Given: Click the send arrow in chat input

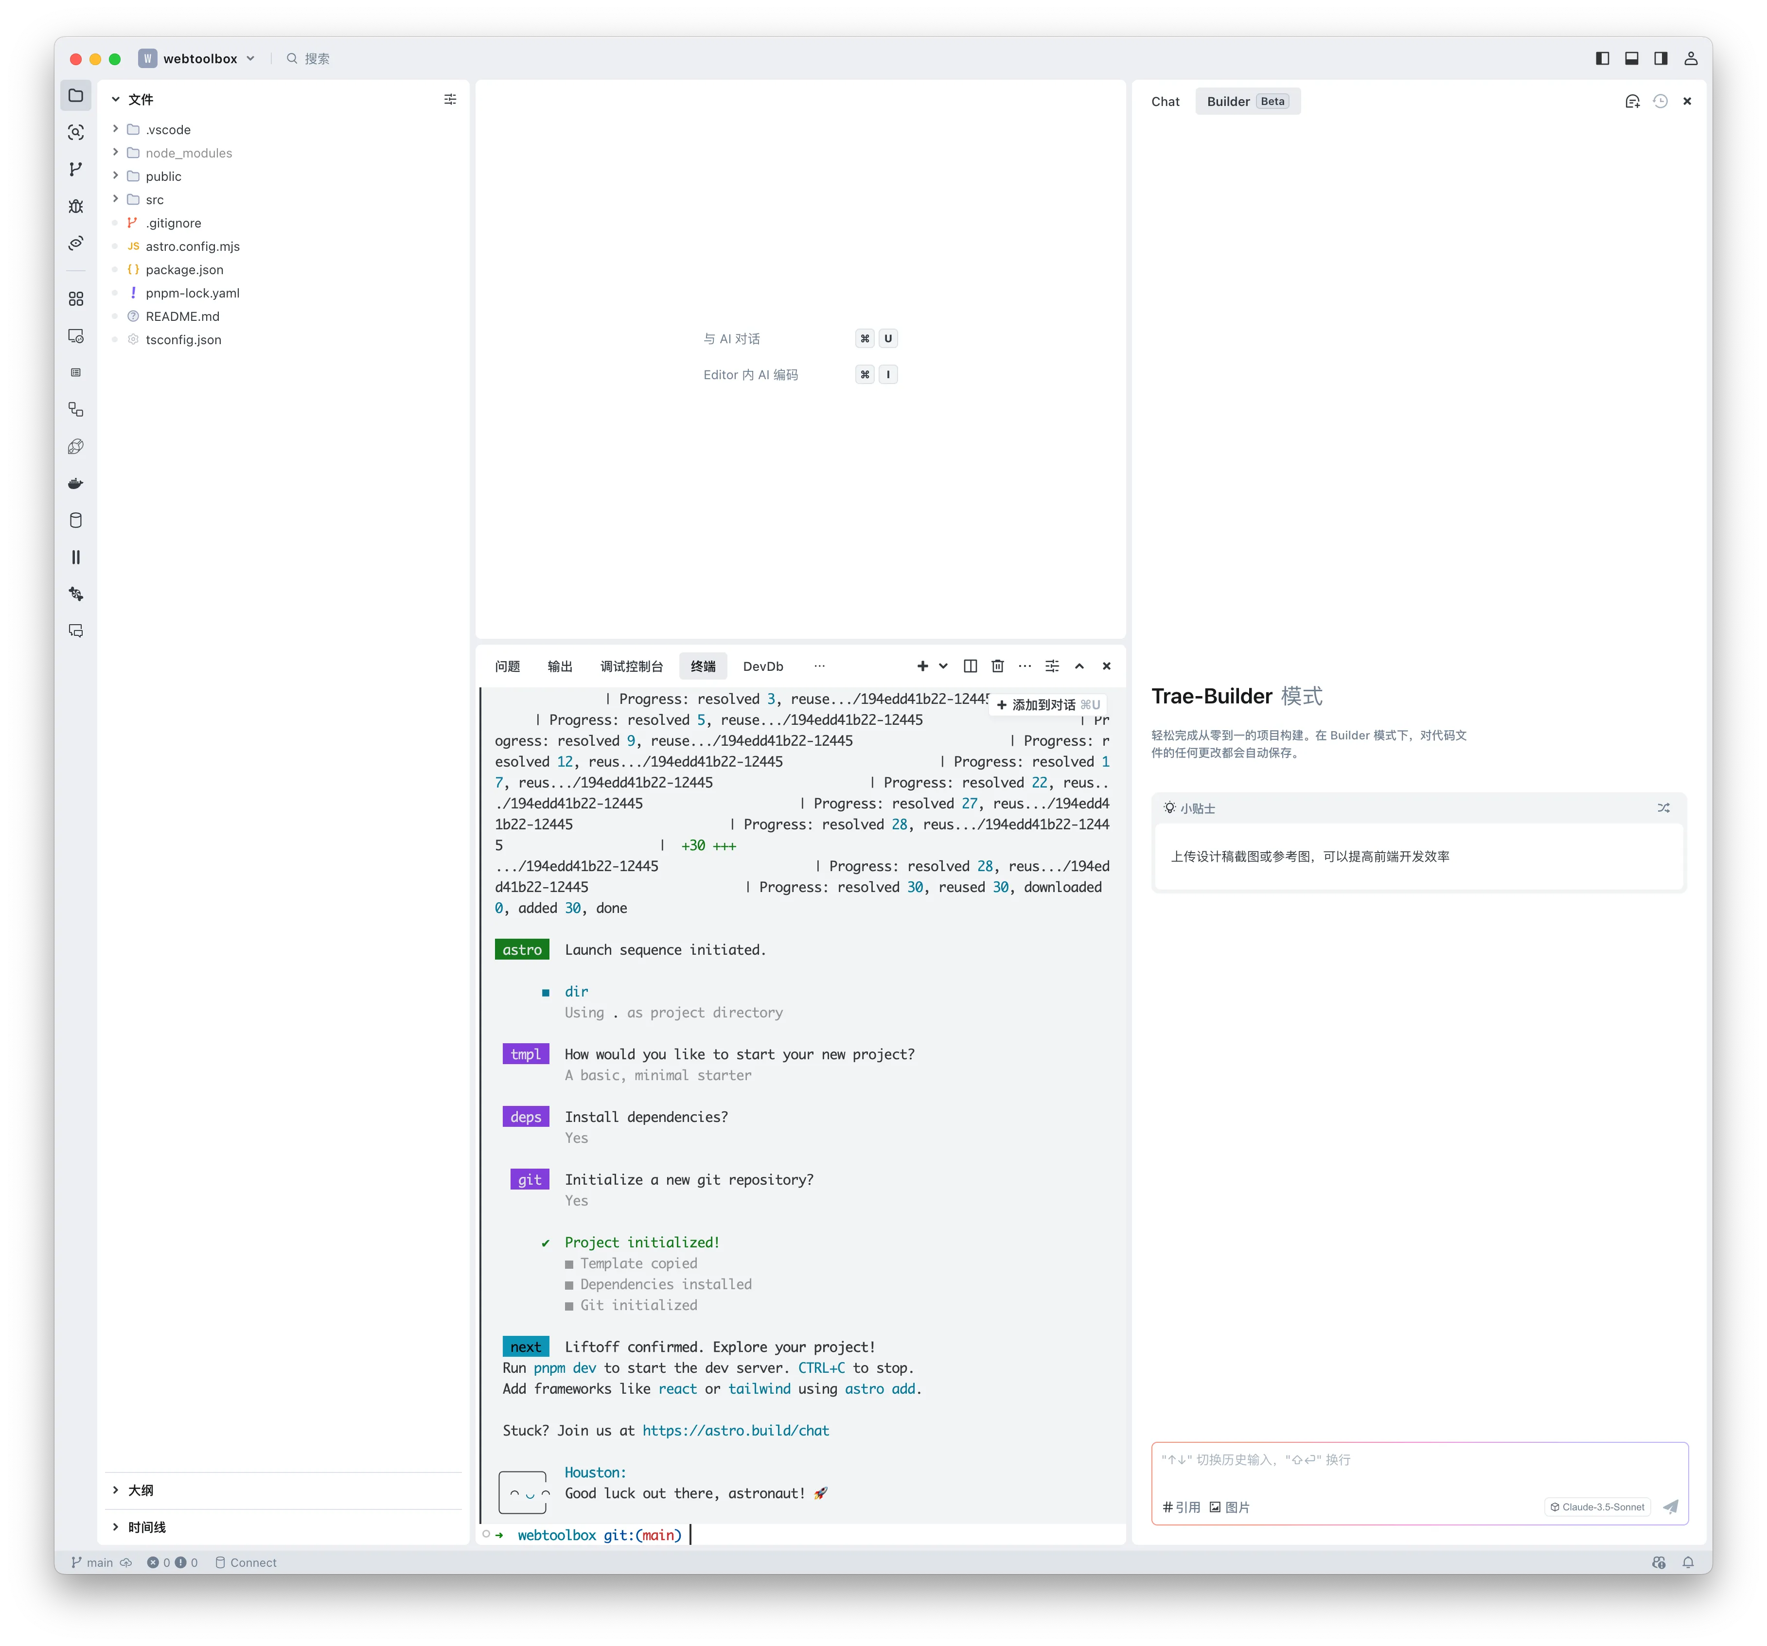Looking at the screenshot, I should click(1670, 1506).
